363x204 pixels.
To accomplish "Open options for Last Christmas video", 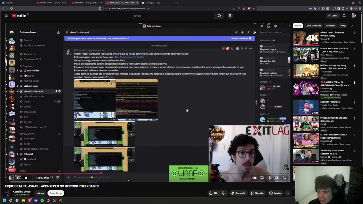I will point(354,33).
